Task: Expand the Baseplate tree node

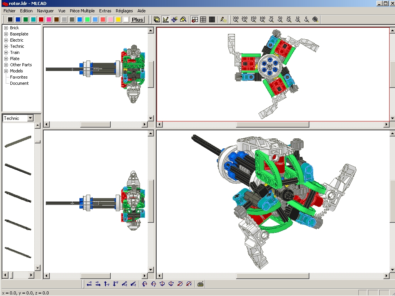Action: tap(6, 34)
